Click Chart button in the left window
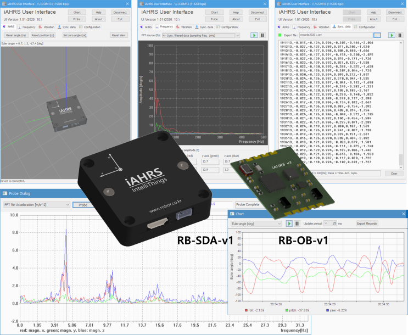 pos(77,12)
